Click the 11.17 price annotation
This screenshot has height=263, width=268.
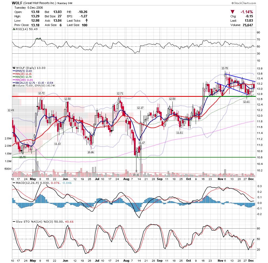(x=142, y=143)
